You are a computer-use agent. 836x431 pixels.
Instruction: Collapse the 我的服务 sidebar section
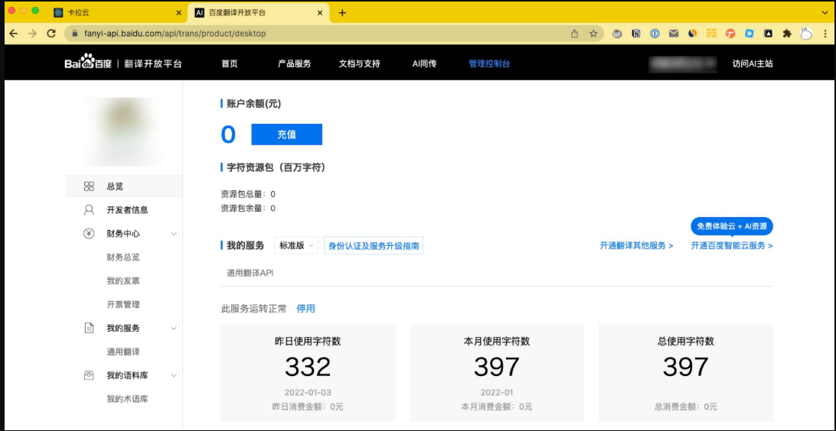(x=174, y=329)
